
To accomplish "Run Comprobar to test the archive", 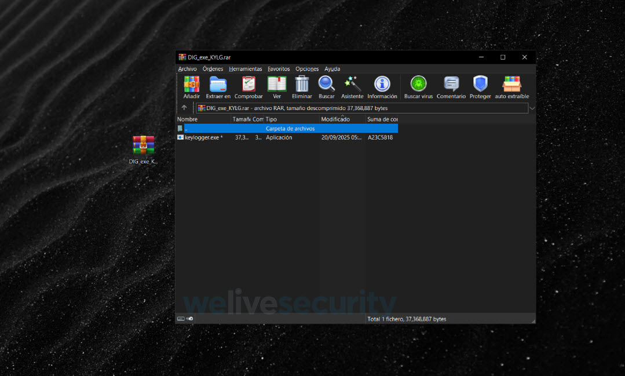I will click(x=248, y=85).
